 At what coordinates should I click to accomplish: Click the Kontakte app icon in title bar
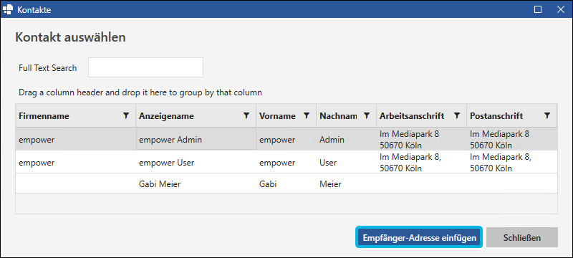(x=8, y=9)
